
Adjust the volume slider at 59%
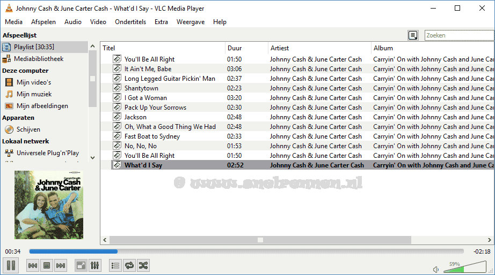[x=465, y=267]
